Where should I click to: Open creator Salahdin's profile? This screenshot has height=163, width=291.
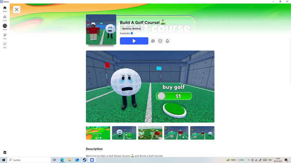point(125,33)
